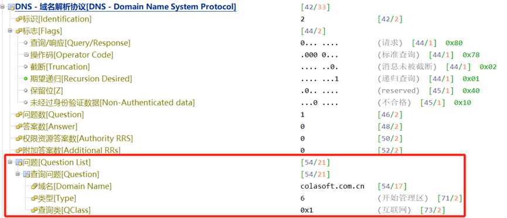Select the 问题[Question List] row

coord(57,162)
